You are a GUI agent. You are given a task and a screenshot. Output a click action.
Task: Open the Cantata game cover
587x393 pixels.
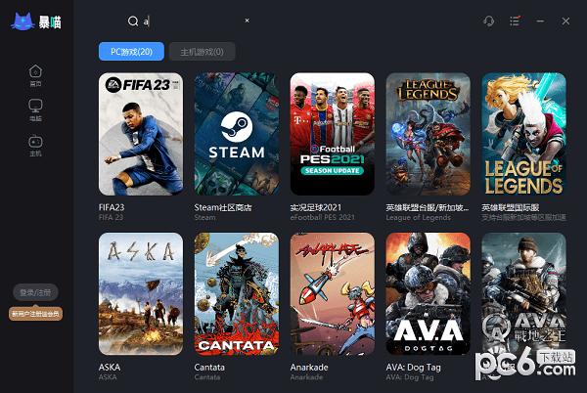click(237, 294)
